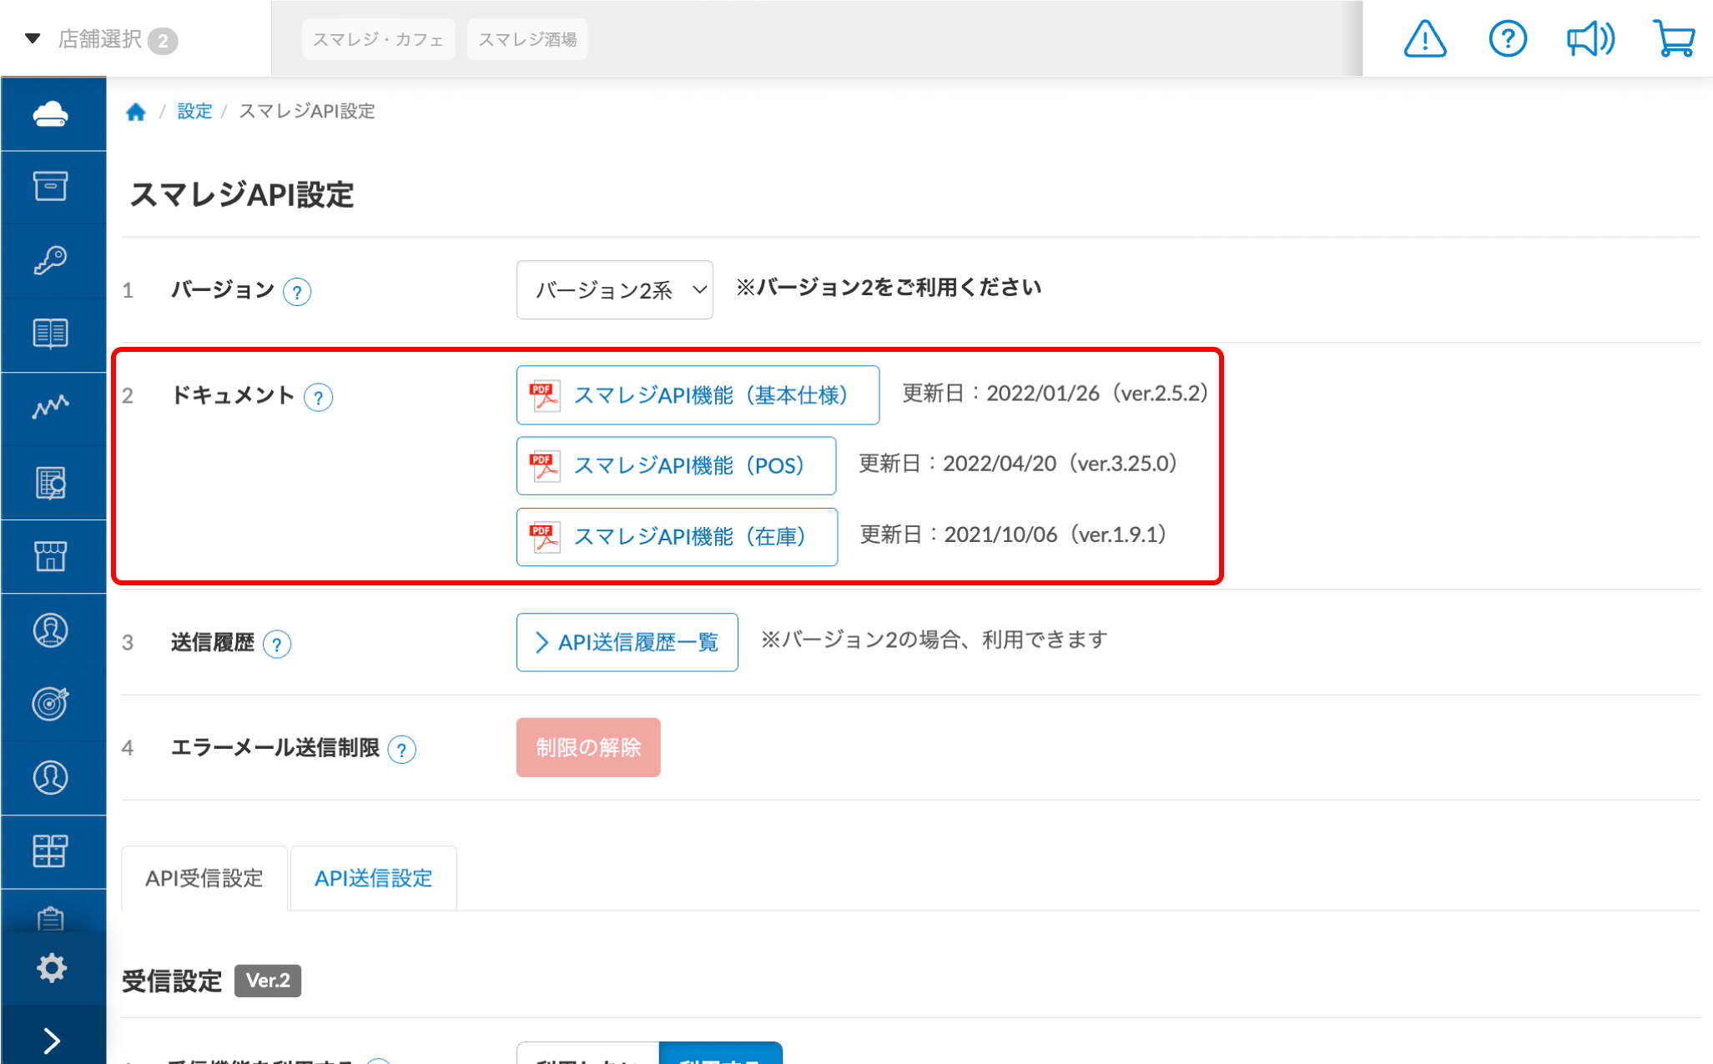Show help tooltip for 送信履歴
Image resolution: width=1713 pixels, height=1064 pixels.
point(277,644)
